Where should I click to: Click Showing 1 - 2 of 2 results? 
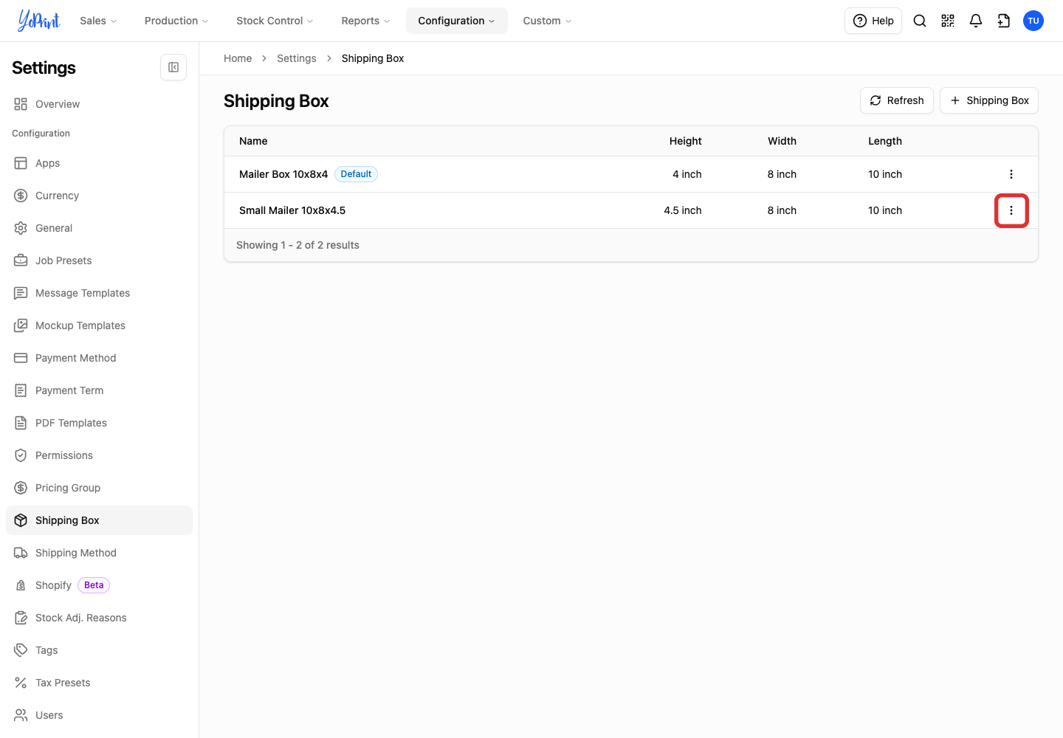(x=297, y=245)
